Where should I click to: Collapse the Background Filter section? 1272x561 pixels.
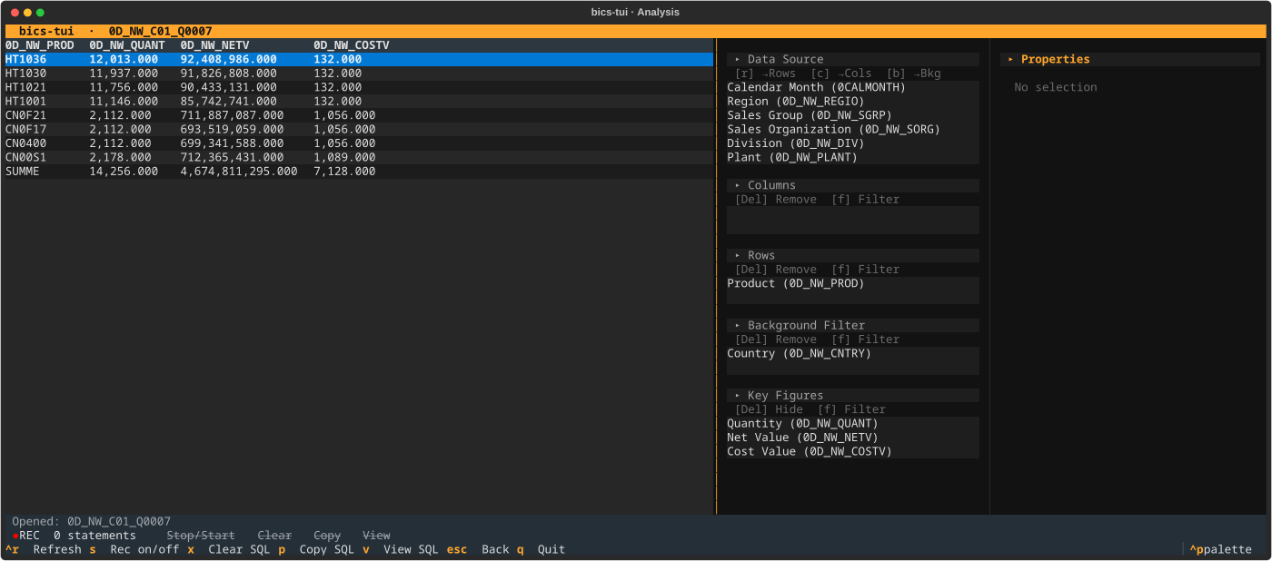(853, 325)
